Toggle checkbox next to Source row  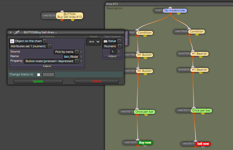[x=81, y=52]
